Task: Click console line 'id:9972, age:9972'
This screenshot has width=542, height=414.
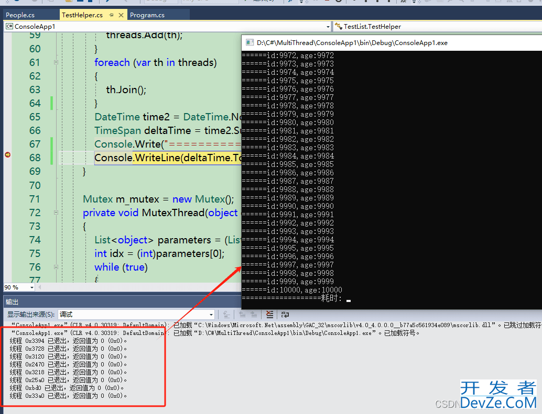Action: [x=288, y=55]
